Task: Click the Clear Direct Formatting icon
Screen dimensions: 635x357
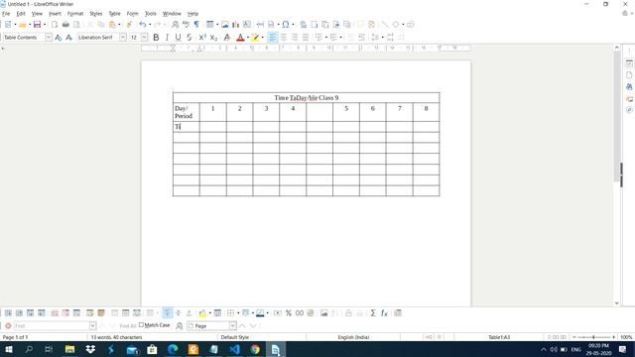Action: click(227, 38)
